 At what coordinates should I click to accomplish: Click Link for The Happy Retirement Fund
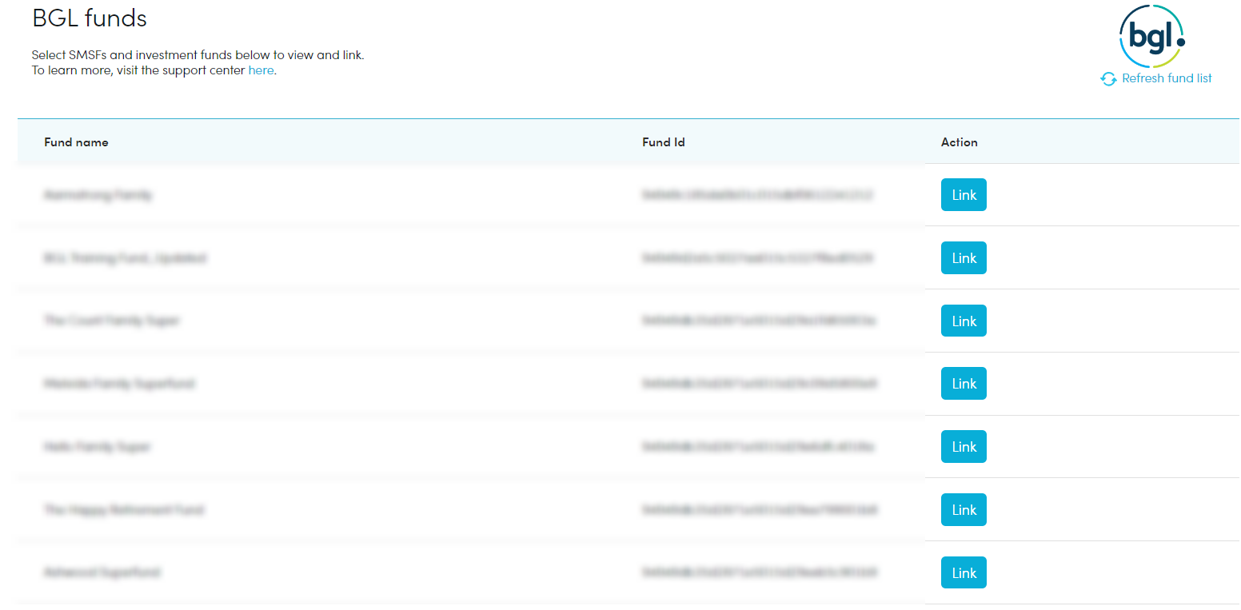[964, 510]
